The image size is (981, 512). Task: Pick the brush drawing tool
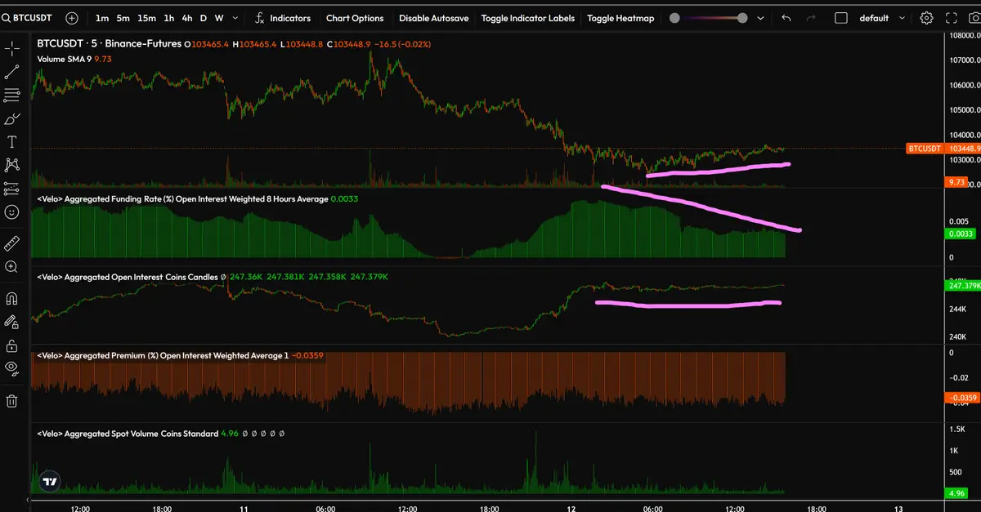[x=12, y=119]
